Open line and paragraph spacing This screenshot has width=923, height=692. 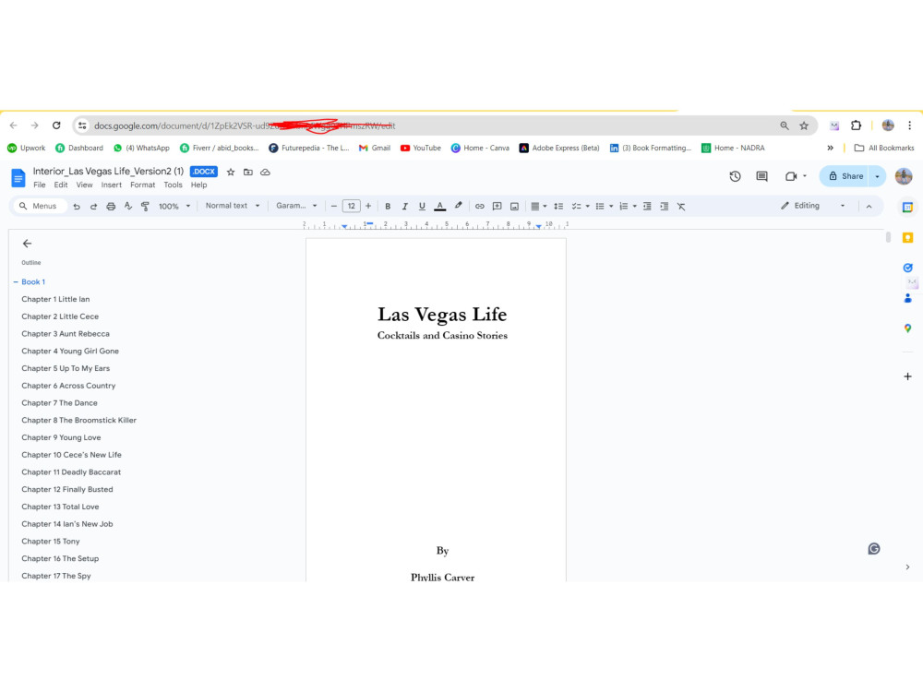[558, 207]
